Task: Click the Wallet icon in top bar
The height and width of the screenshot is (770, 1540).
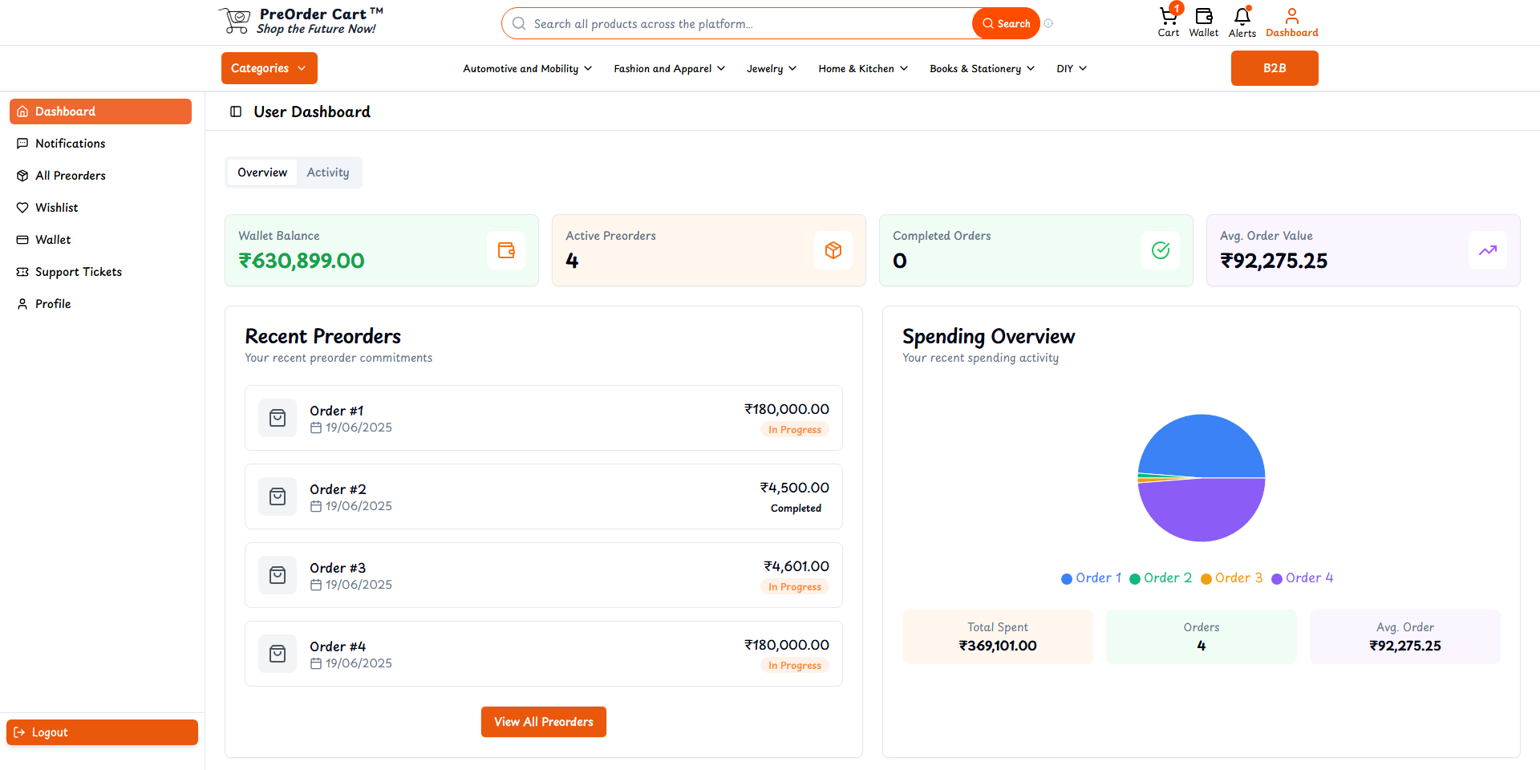Action: (x=1203, y=18)
